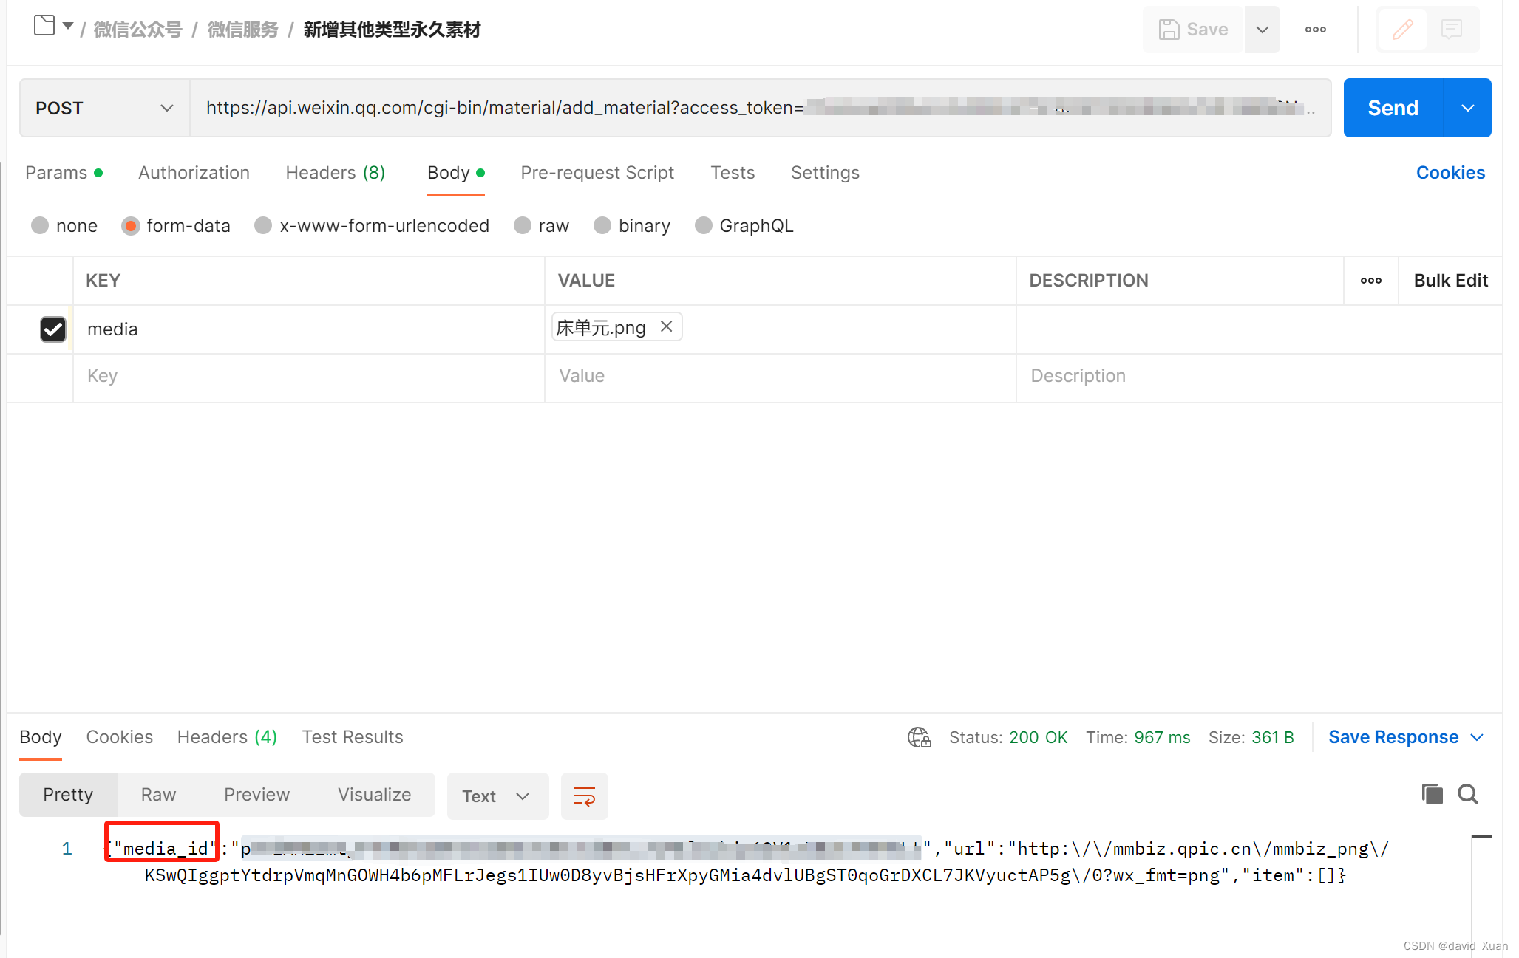This screenshot has height=958, width=1519.
Task: Click the network info globe icon
Action: pyautogui.click(x=918, y=737)
